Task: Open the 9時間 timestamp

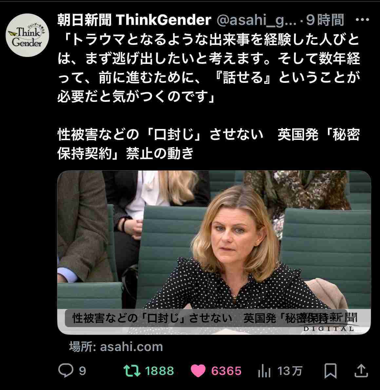Action: [325, 20]
